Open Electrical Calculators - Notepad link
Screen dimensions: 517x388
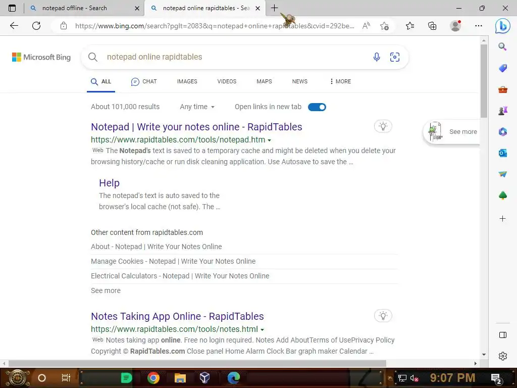coord(180,275)
